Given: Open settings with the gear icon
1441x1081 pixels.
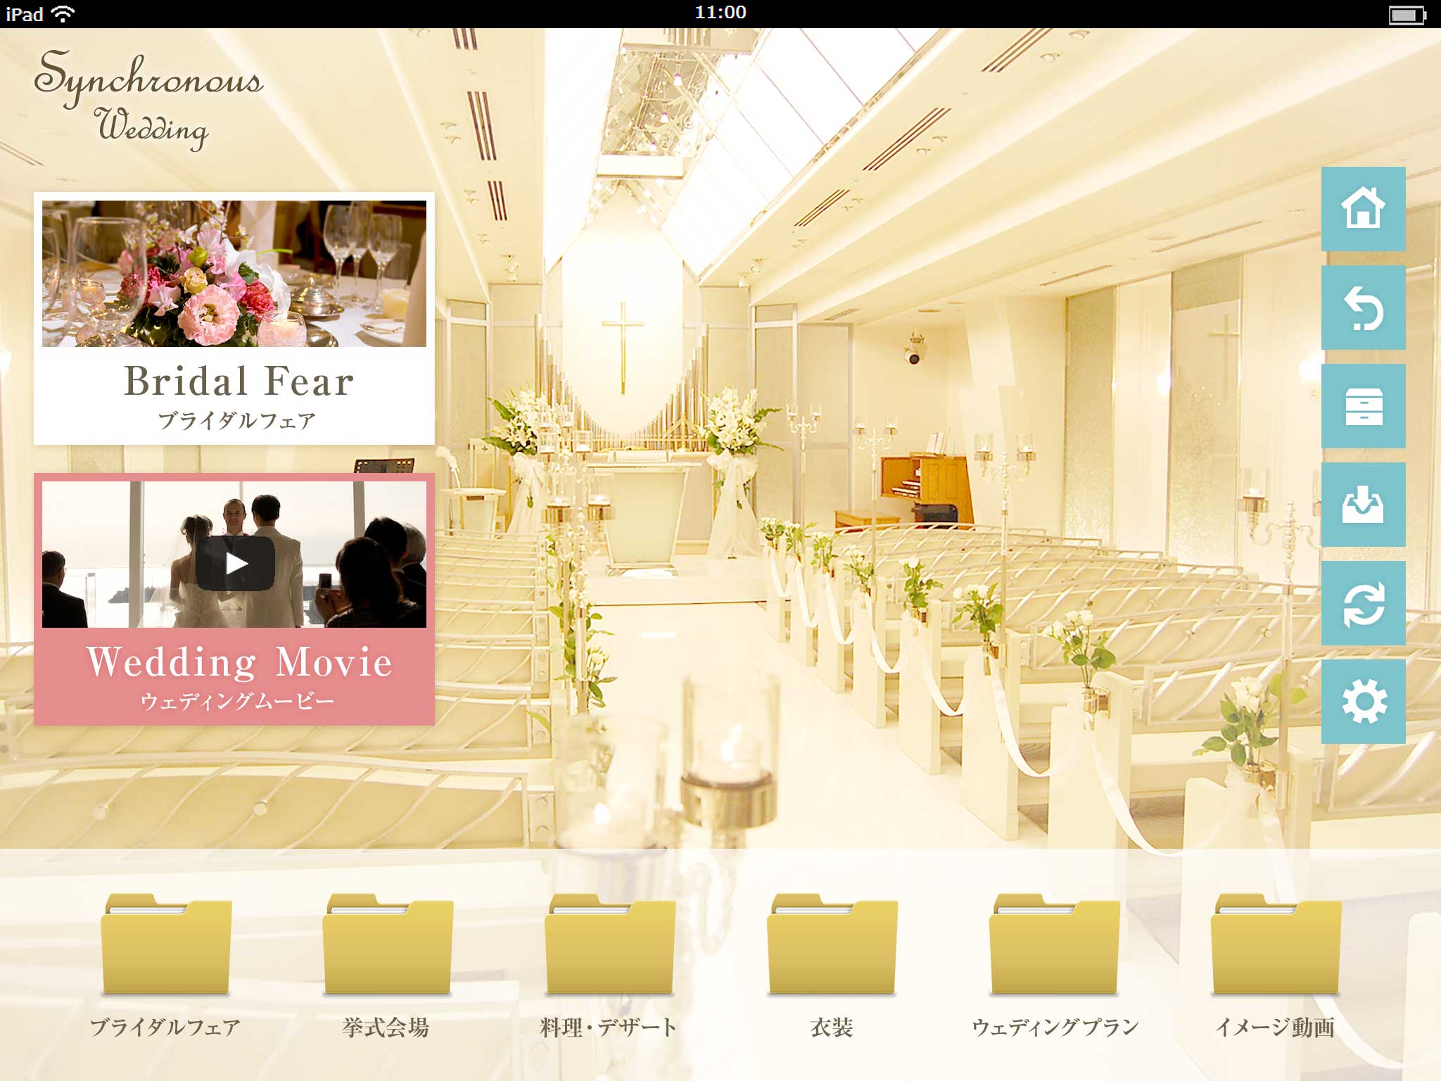Looking at the screenshot, I should 1363,702.
